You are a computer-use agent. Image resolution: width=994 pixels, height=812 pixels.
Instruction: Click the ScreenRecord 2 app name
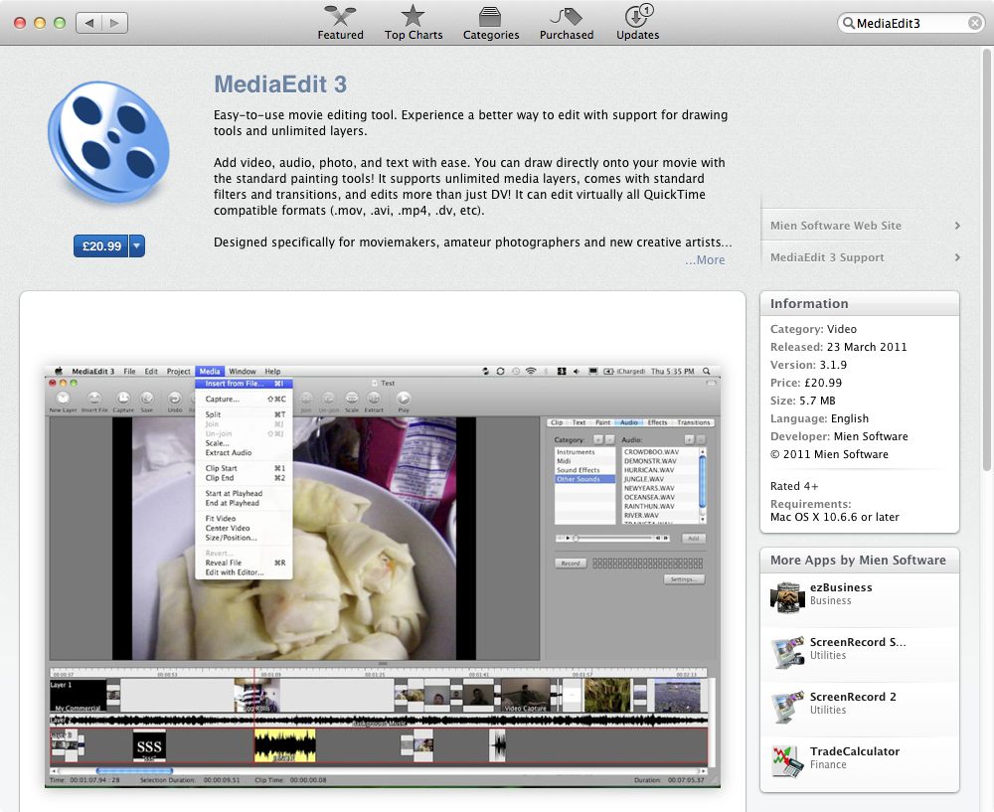click(x=853, y=697)
